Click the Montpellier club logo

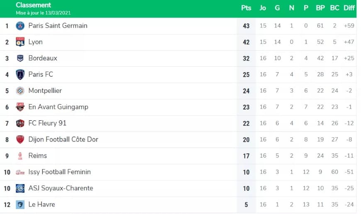coord(20,91)
